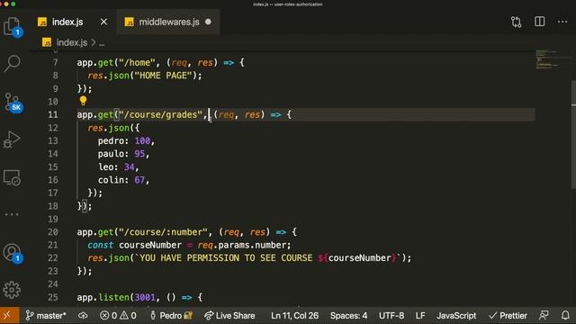The width and height of the screenshot is (576, 324).
Task: Click index.js in the breadcrumb
Action: (72, 42)
